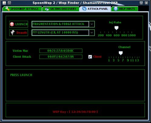Click the Channel slider thumb
This screenshot has height=123, width=151.
click(121, 53)
